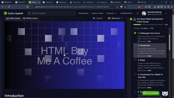Open Certifications nav item

[126, 13]
